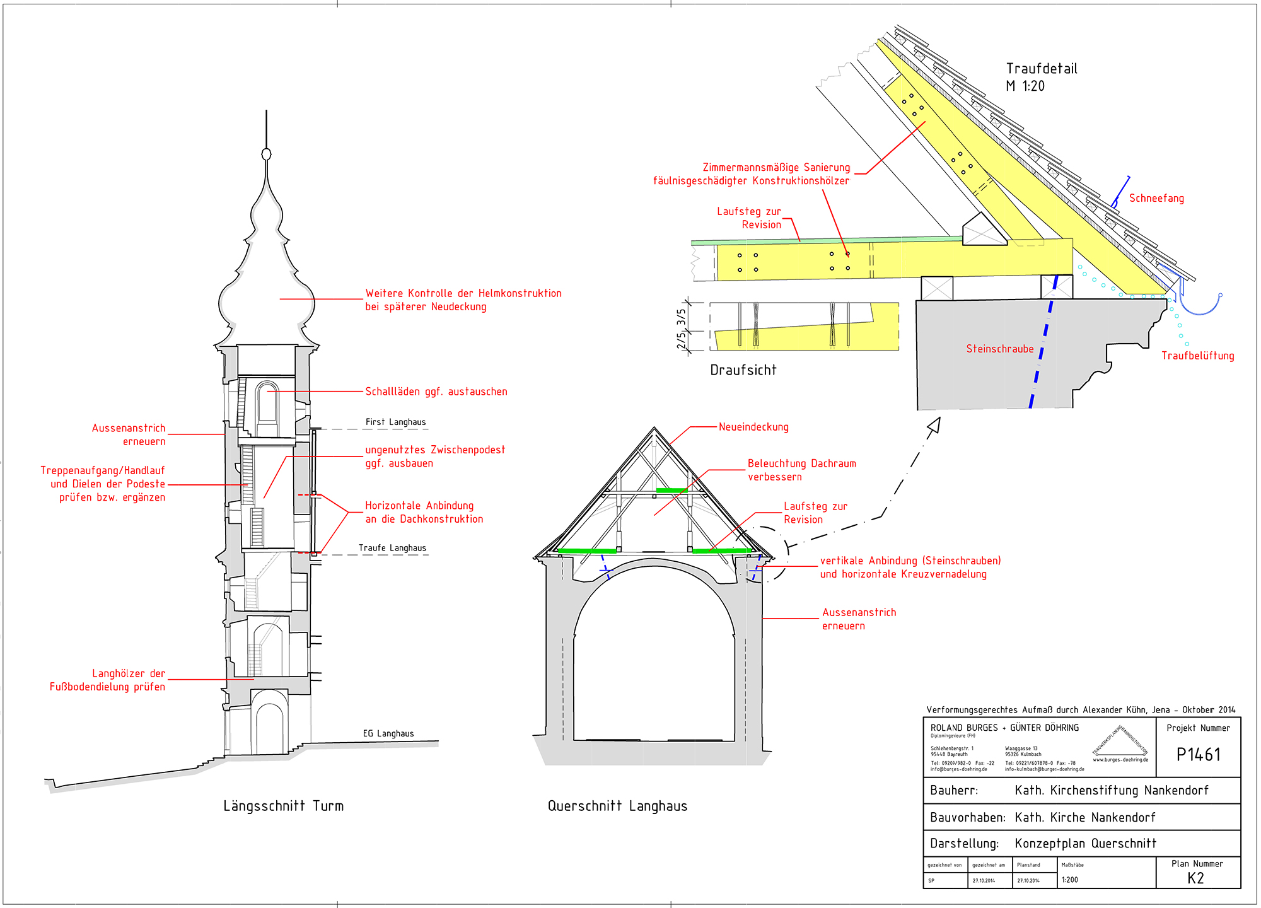Click the Steinschraube annotation

click(999, 349)
